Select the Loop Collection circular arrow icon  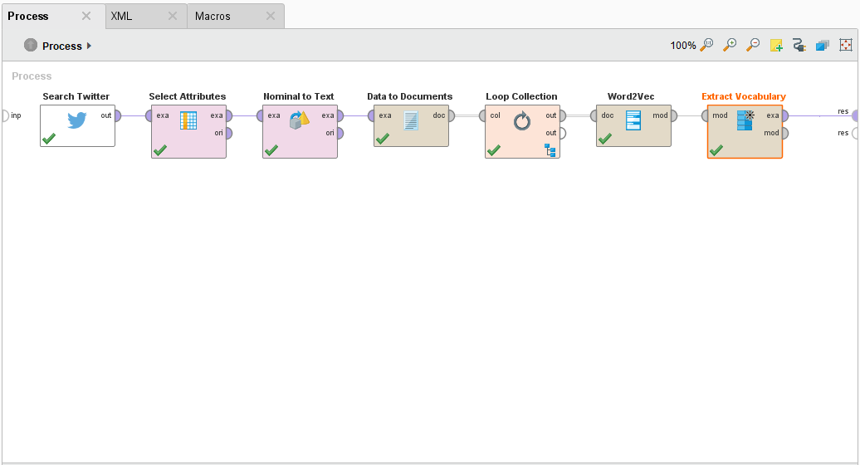(522, 120)
